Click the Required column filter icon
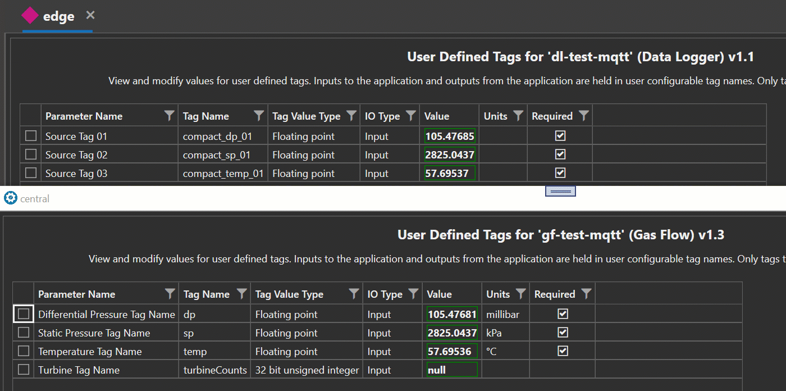 click(585, 116)
